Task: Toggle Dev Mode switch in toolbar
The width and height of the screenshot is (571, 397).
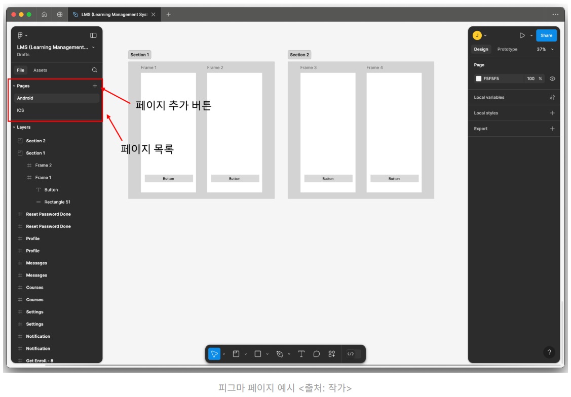Action: [354, 353]
